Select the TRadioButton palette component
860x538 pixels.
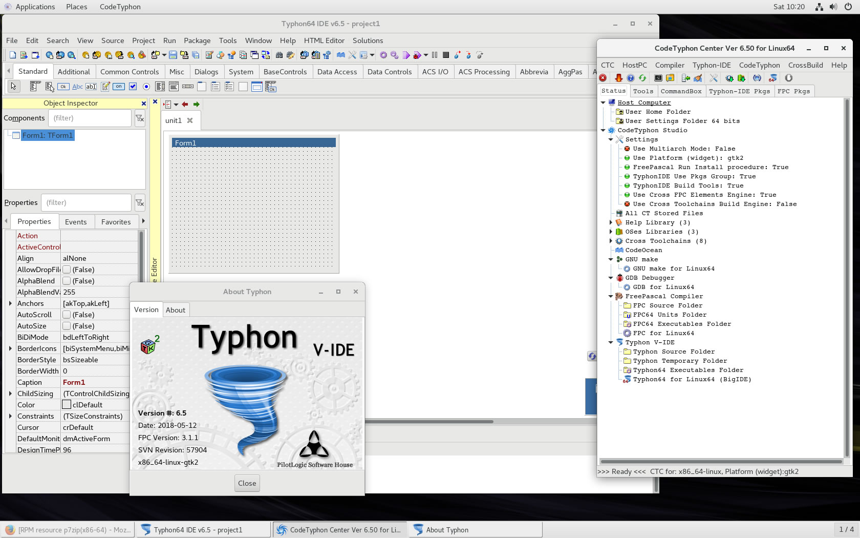[x=146, y=87]
